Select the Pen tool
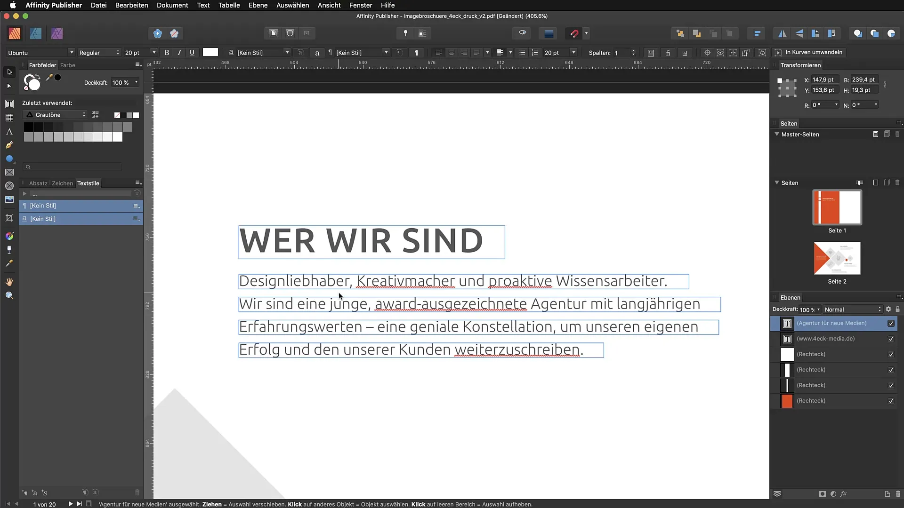Screen dimensions: 904x508 pos(9,145)
